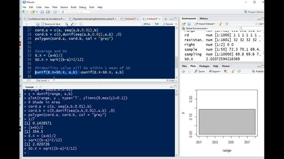This screenshot has width=284, height=159.
Task: Click the Load workspace folder icon
Action: coord(183,24)
